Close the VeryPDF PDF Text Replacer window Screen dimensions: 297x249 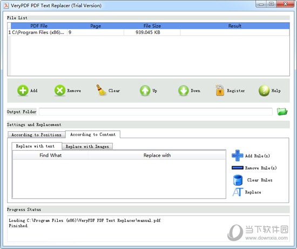[x=285, y=4]
